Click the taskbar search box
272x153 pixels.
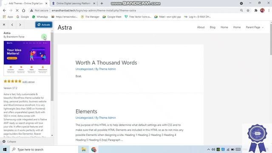pos(44,149)
